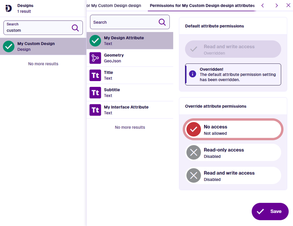Image resolution: width=293 pixels, height=226 pixels.
Task: Click 'No more results' under Designs list
Action: click(43, 64)
